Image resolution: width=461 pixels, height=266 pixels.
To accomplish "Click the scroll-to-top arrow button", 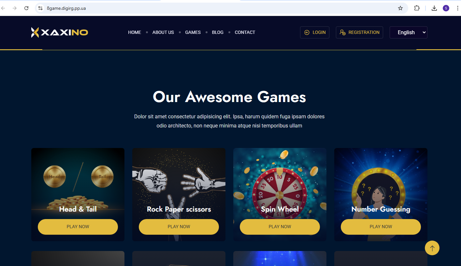I will tap(432, 248).
